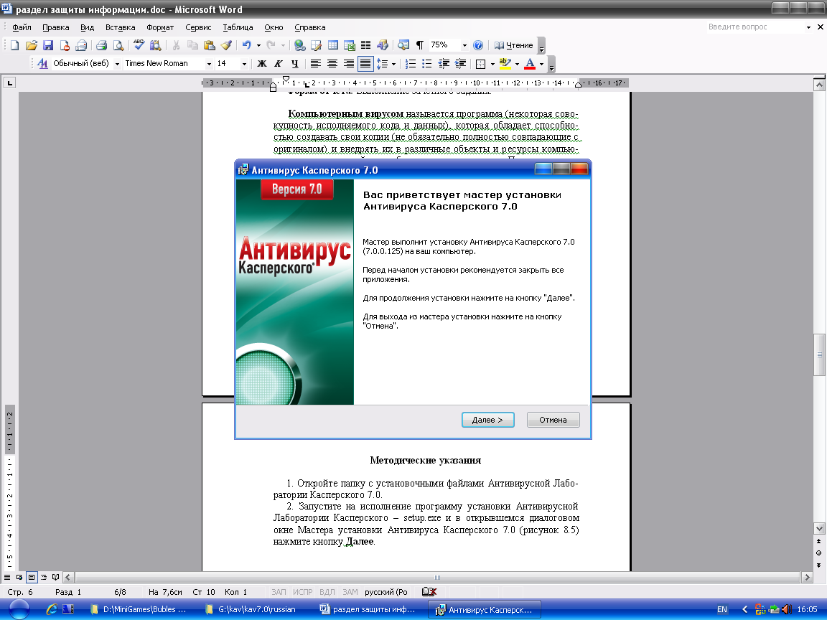Open the Сервис menu
The width and height of the screenshot is (827, 620).
tap(198, 27)
